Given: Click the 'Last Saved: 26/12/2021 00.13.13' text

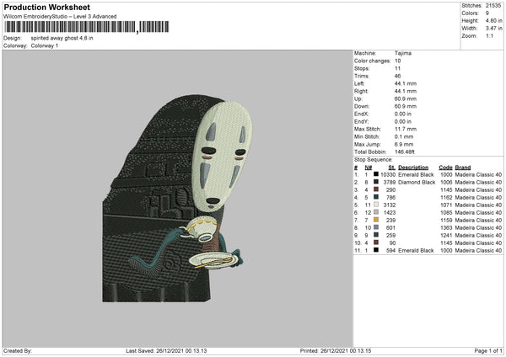Looking at the screenshot, I should pos(166,350).
